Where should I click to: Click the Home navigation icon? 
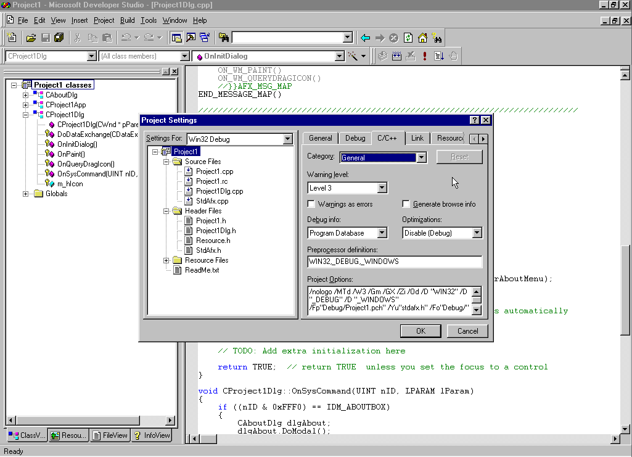[x=422, y=38]
